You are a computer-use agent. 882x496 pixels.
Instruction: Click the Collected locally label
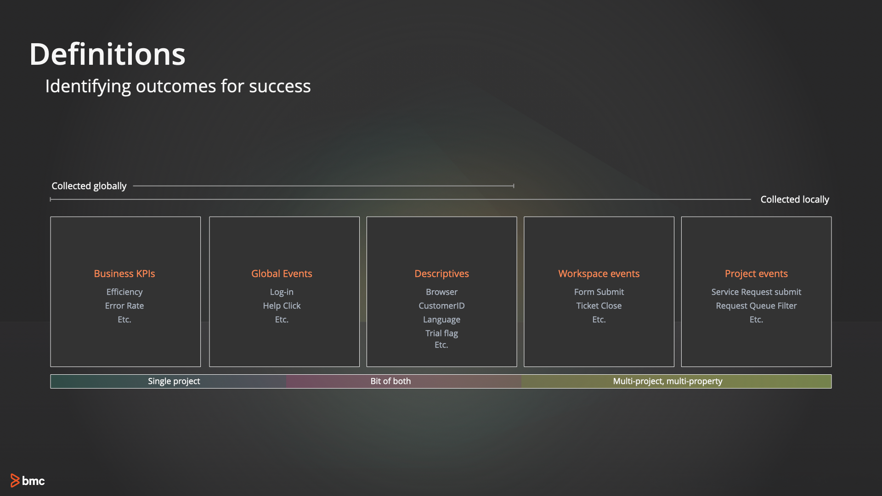[795, 199]
